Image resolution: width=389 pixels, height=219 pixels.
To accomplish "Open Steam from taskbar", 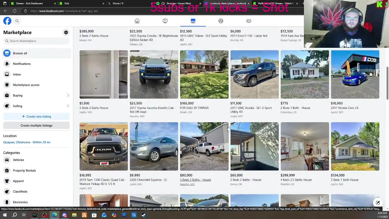I will tap(144, 215).
